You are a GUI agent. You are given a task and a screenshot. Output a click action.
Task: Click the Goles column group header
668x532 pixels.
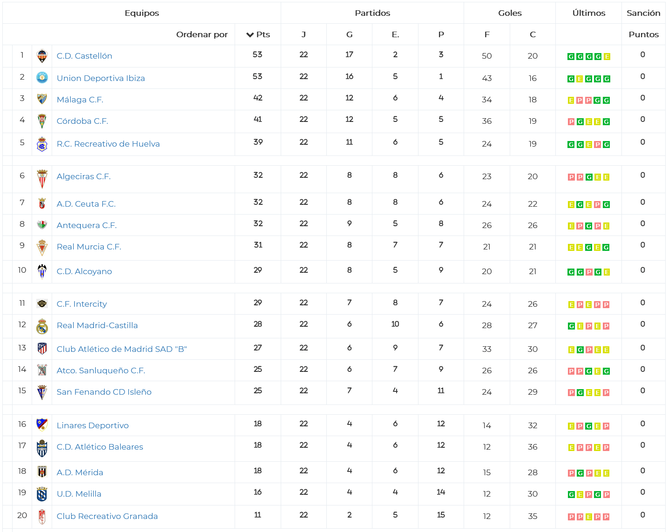coord(510,13)
